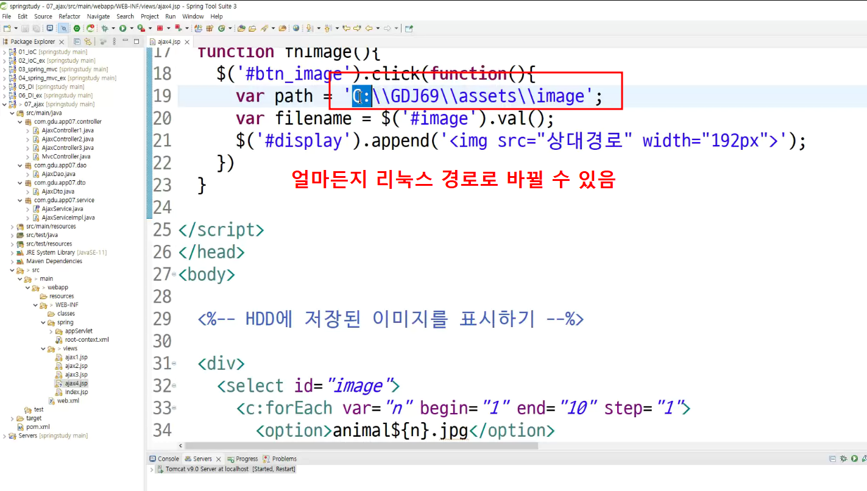Click the Debug bug icon in main toolbar

(105, 28)
